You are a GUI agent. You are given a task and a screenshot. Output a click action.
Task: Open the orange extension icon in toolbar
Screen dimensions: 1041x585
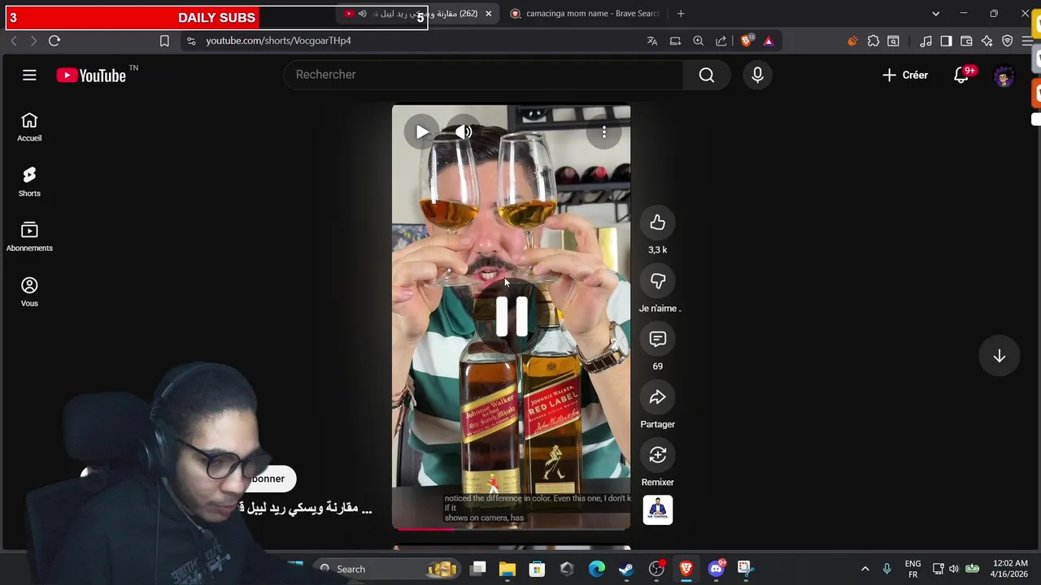pyautogui.click(x=852, y=41)
